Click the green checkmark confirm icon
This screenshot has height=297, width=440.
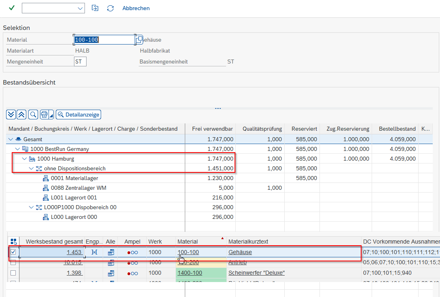tap(12, 8)
